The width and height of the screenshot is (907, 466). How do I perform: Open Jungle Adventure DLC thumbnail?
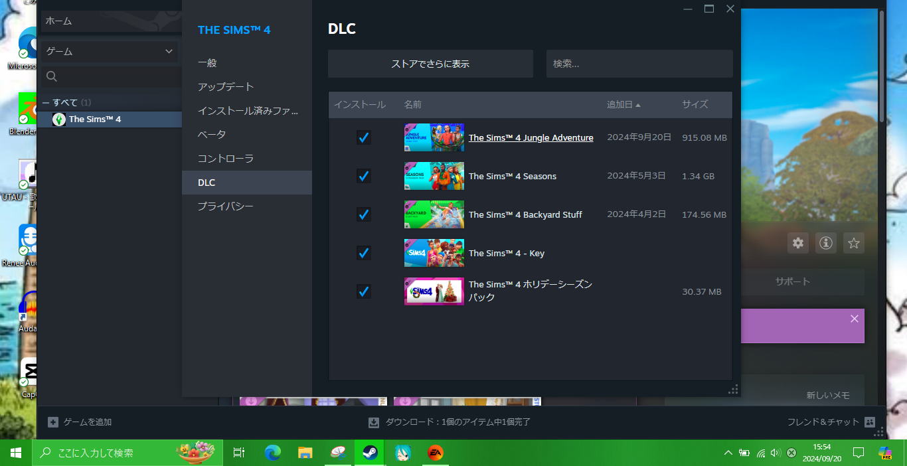click(x=434, y=137)
